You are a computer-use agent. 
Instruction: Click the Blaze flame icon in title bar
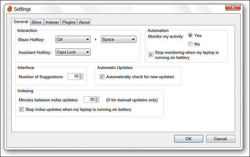(x=9, y=9)
